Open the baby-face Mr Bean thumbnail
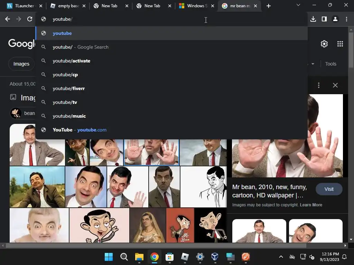The height and width of the screenshot is (265, 354). (39, 225)
